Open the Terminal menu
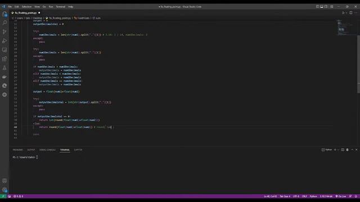Image resolution: width=360 pixels, height=202 pixels. [x=61, y=7]
